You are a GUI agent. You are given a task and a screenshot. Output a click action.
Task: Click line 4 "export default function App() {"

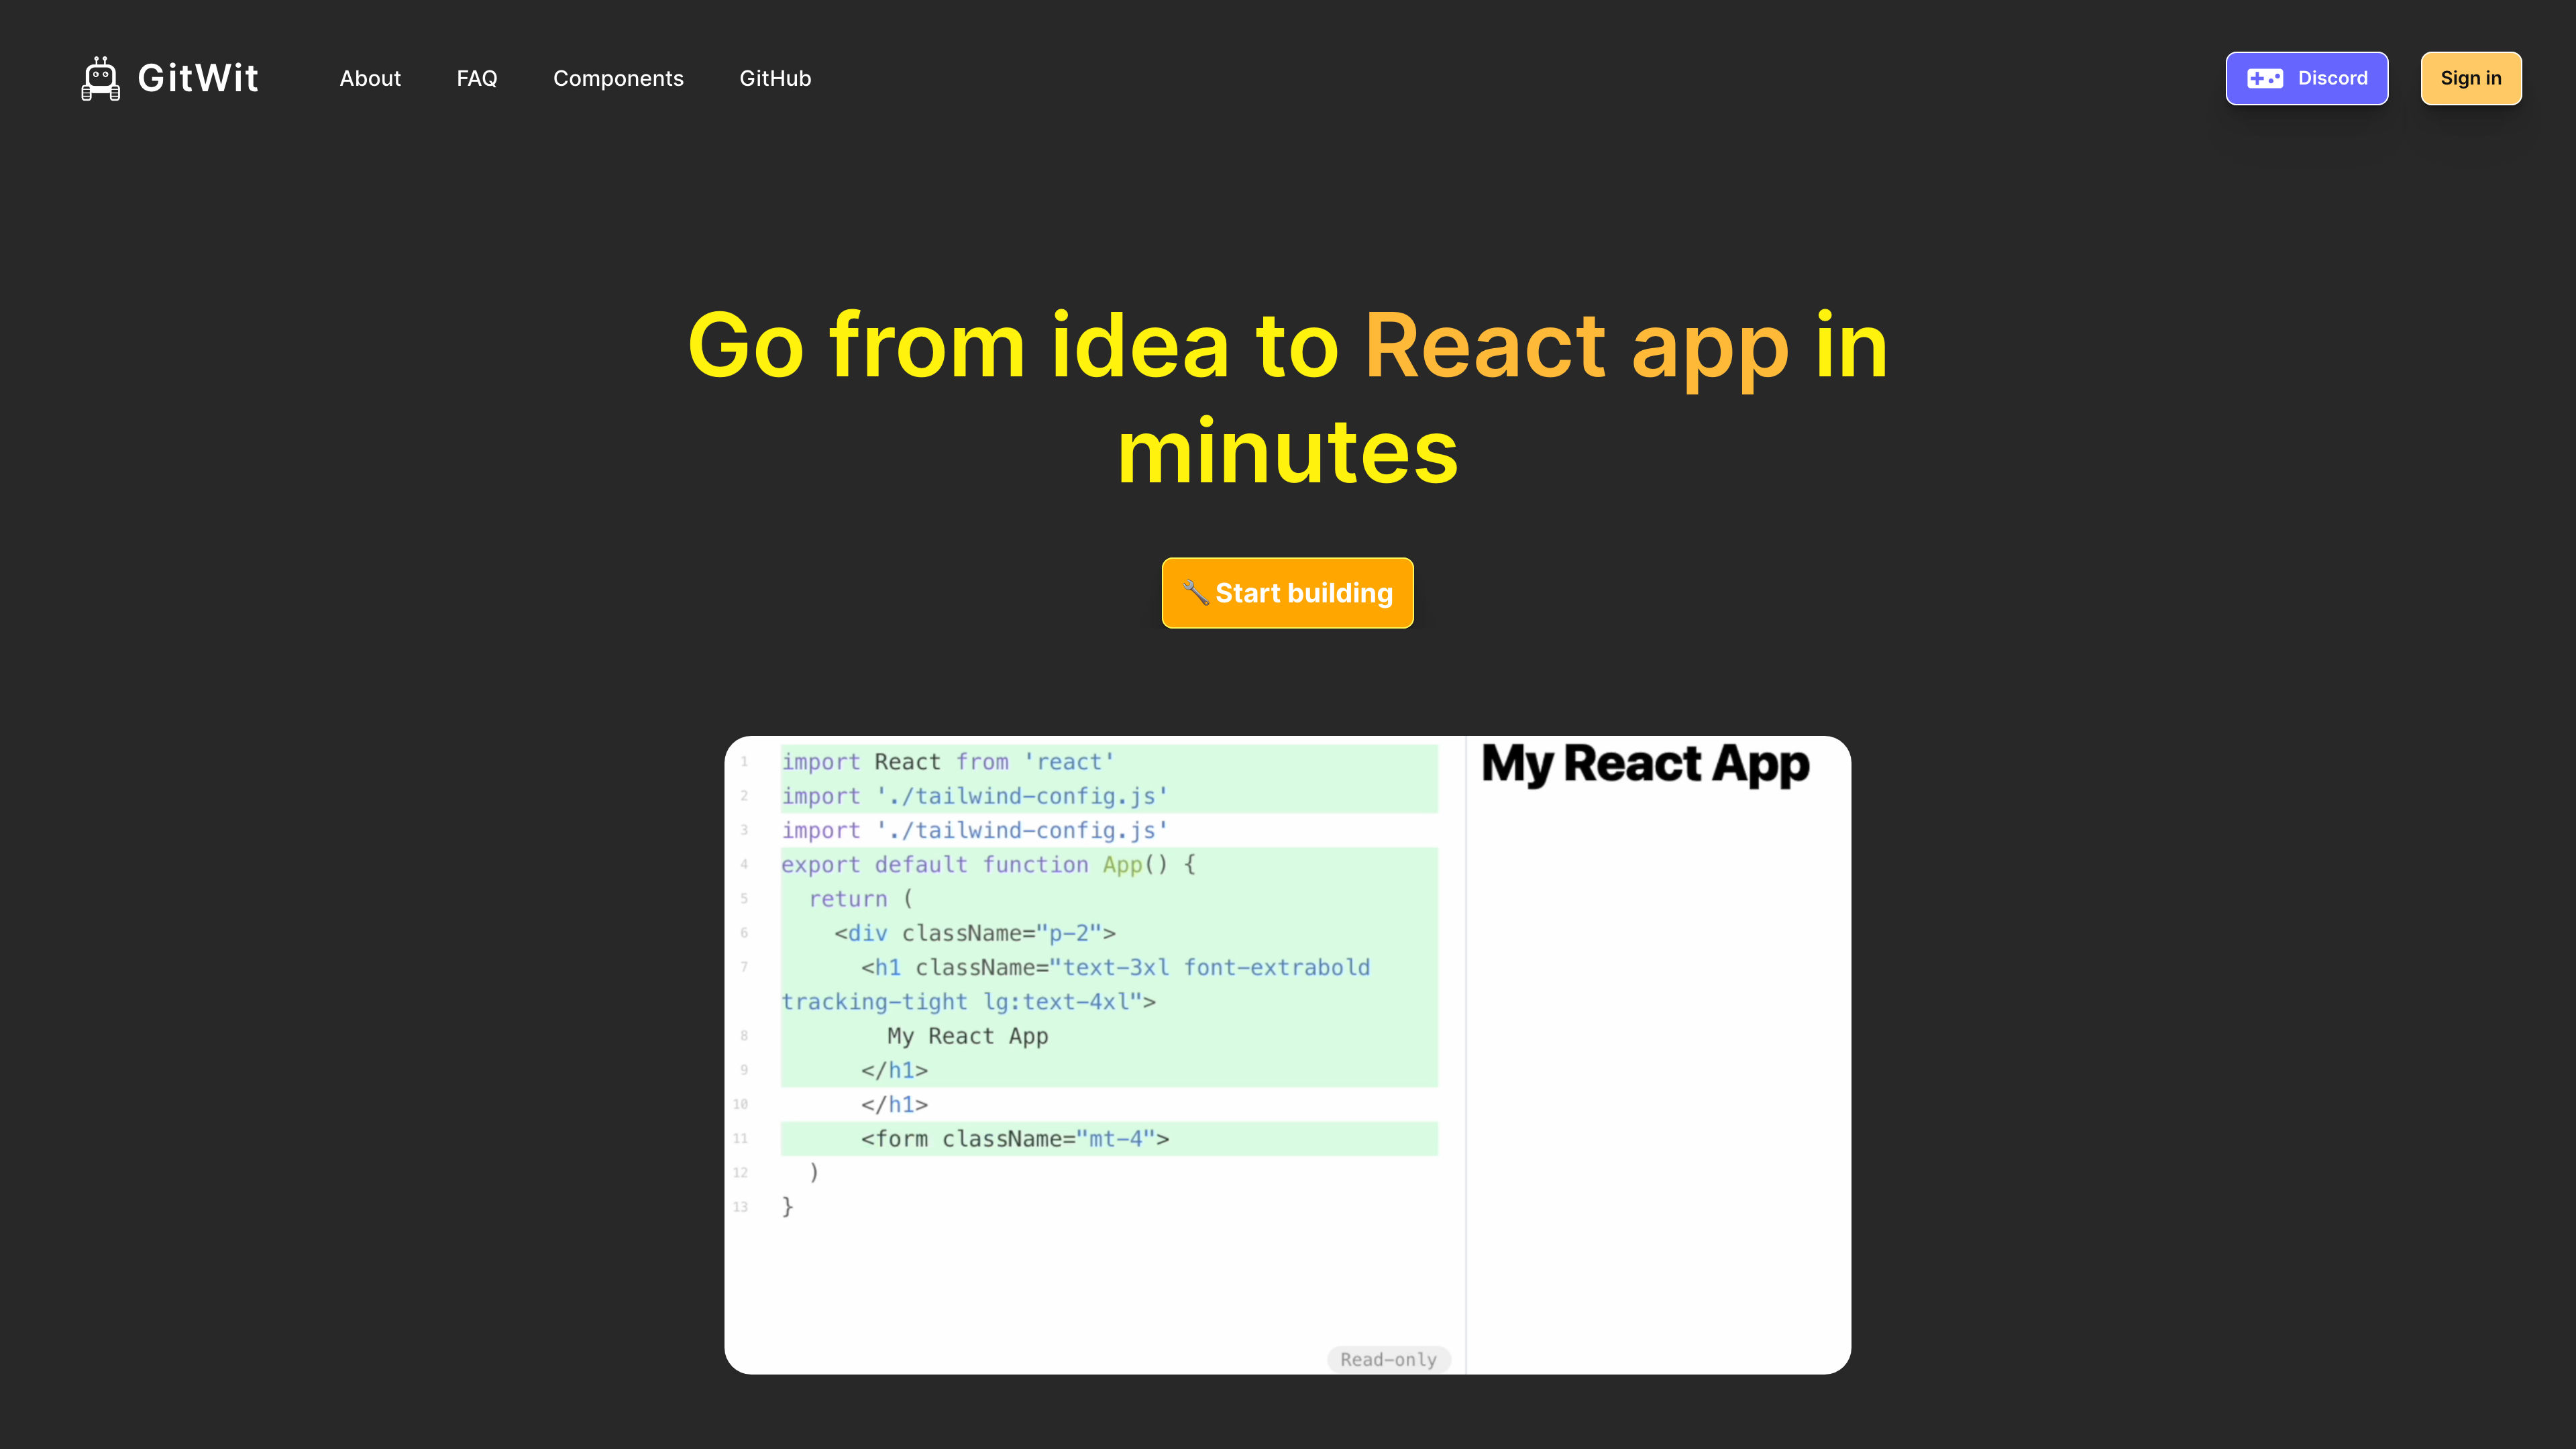988,864
